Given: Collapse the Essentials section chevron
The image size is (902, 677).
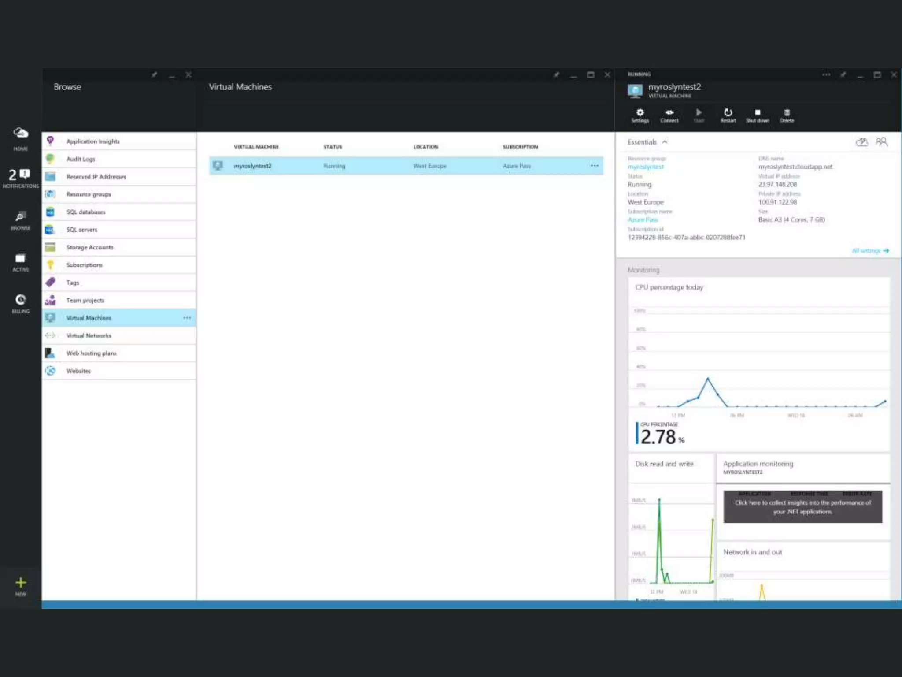Looking at the screenshot, I should click(x=665, y=142).
